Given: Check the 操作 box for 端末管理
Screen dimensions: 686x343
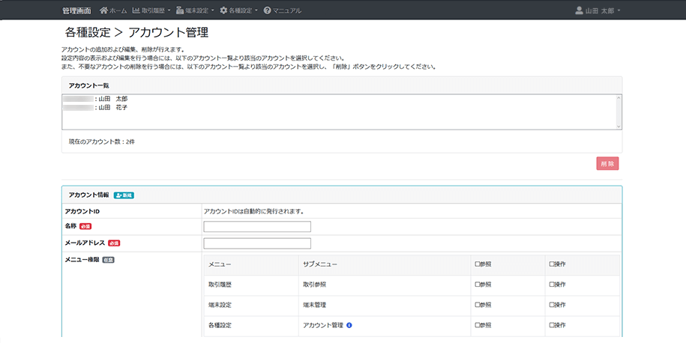Looking at the screenshot, I should [x=552, y=305].
